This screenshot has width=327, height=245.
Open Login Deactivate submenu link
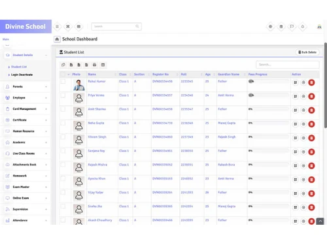[x=22, y=74]
